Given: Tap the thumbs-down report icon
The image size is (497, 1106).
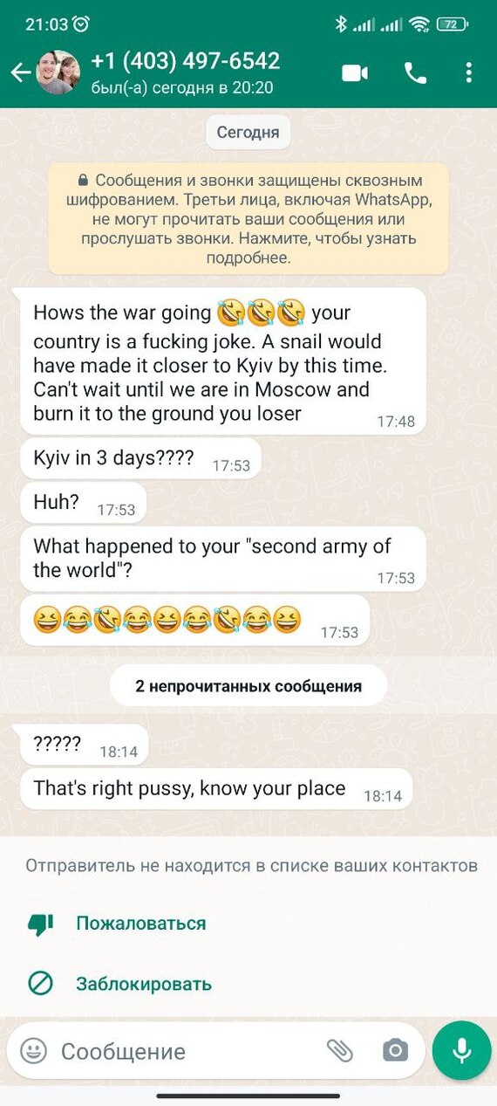Looking at the screenshot, I should coord(40,924).
